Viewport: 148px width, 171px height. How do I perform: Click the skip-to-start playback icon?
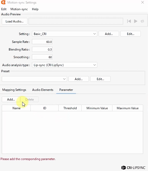[x=129, y=21]
